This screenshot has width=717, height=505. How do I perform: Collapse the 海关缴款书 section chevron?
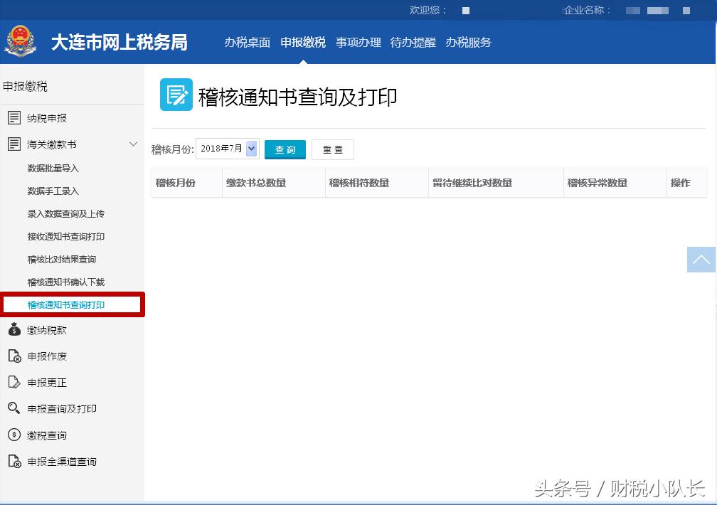pyautogui.click(x=133, y=144)
